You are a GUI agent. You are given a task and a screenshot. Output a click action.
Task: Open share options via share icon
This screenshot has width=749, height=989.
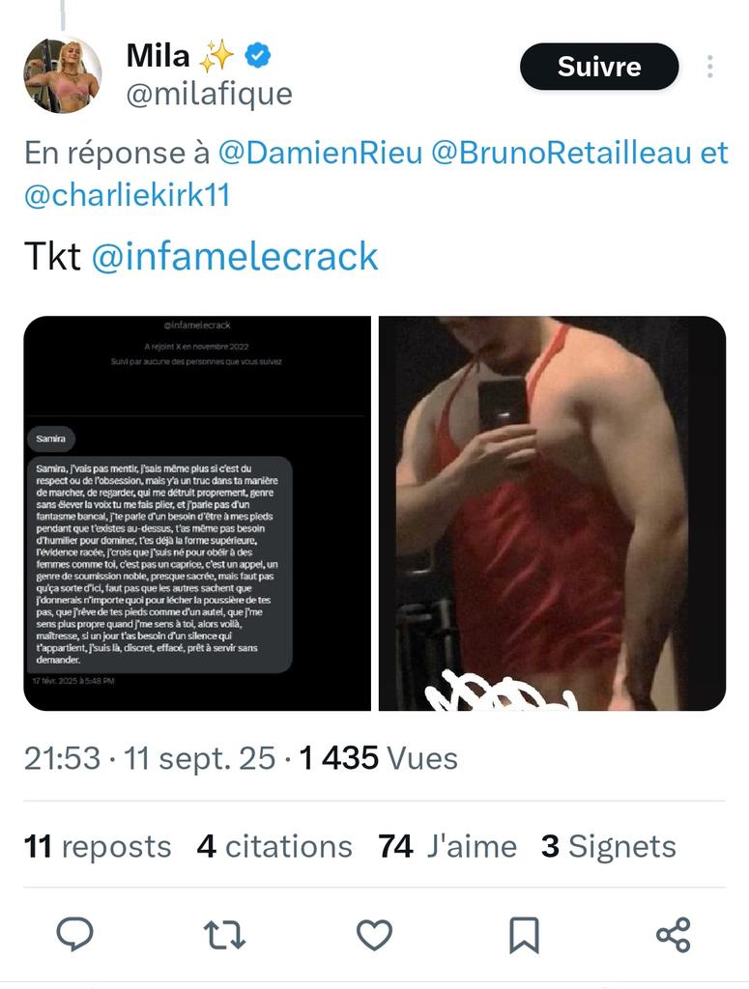[674, 935]
